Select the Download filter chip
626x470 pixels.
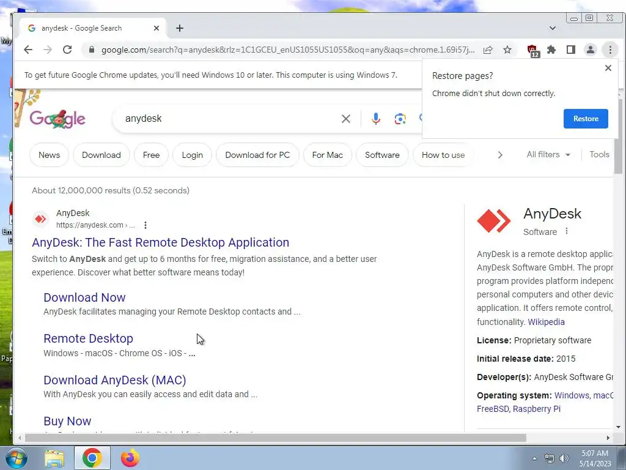point(101,155)
